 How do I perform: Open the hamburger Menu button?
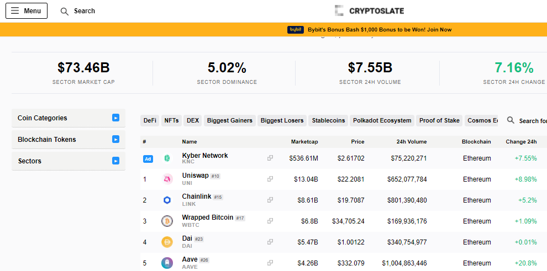point(26,11)
